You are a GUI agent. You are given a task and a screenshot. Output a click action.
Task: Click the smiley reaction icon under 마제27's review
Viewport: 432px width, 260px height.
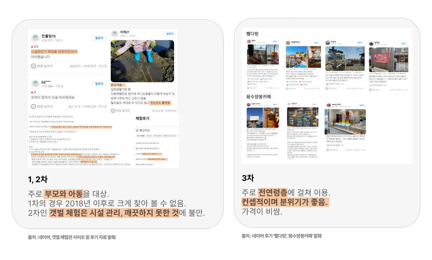[x=113, y=111]
